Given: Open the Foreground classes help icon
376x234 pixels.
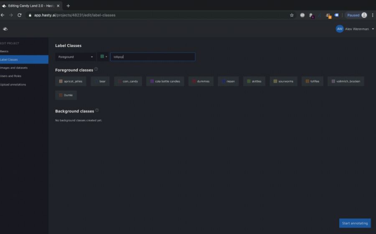Looking at the screenshot, I should click(x=96, y=69).
